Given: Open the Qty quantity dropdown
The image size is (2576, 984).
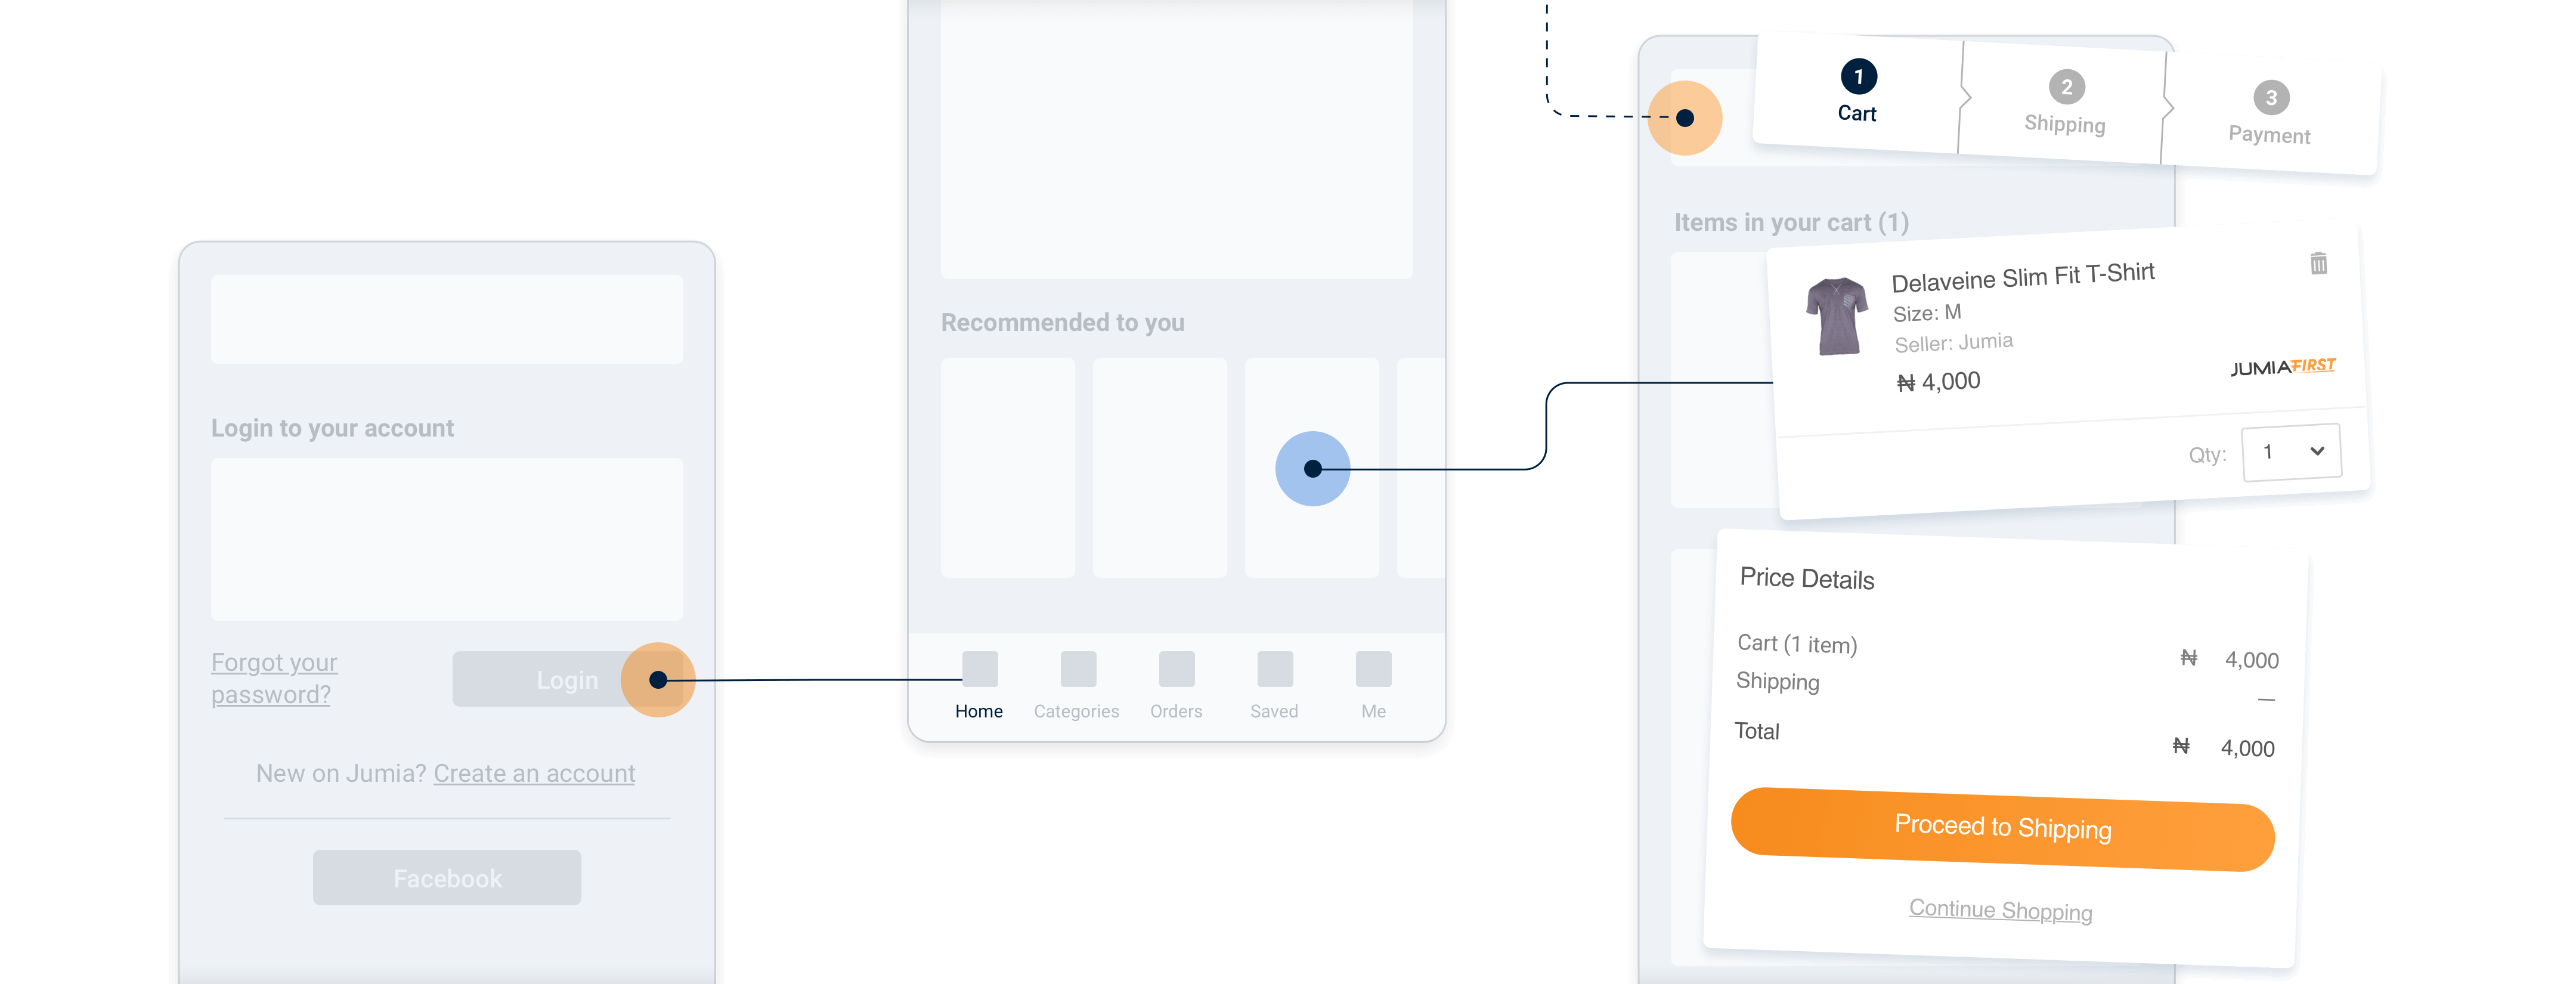Looking at the screenshot, I should point(2290,452).
